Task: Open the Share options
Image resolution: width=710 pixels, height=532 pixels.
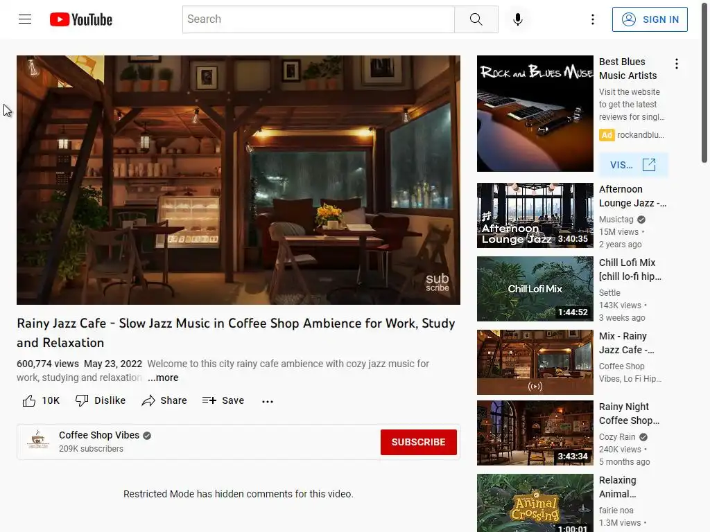Action: (164, 400)
